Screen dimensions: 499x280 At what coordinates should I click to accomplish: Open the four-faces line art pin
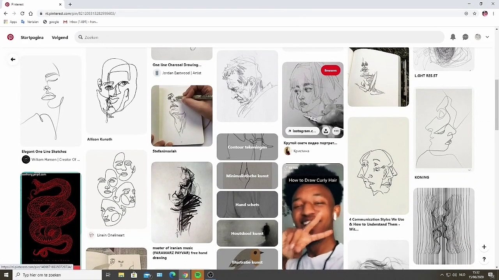coord(116,190)
